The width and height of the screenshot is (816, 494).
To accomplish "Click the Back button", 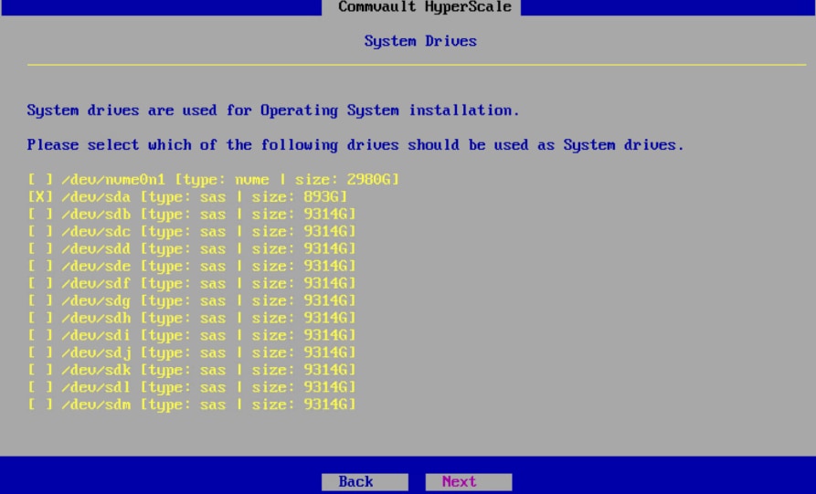I will click(x=365, y=481).
